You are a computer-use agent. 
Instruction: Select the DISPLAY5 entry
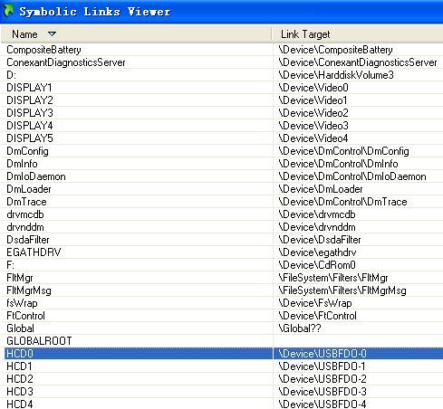30,138
